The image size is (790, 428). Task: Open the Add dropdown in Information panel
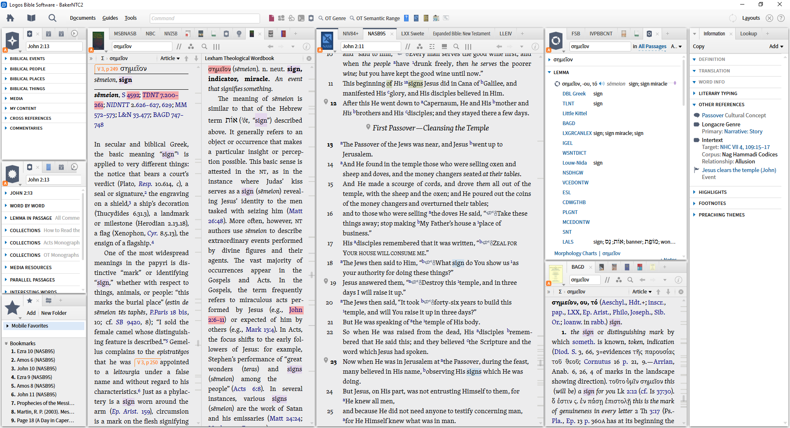click(776, 47)
